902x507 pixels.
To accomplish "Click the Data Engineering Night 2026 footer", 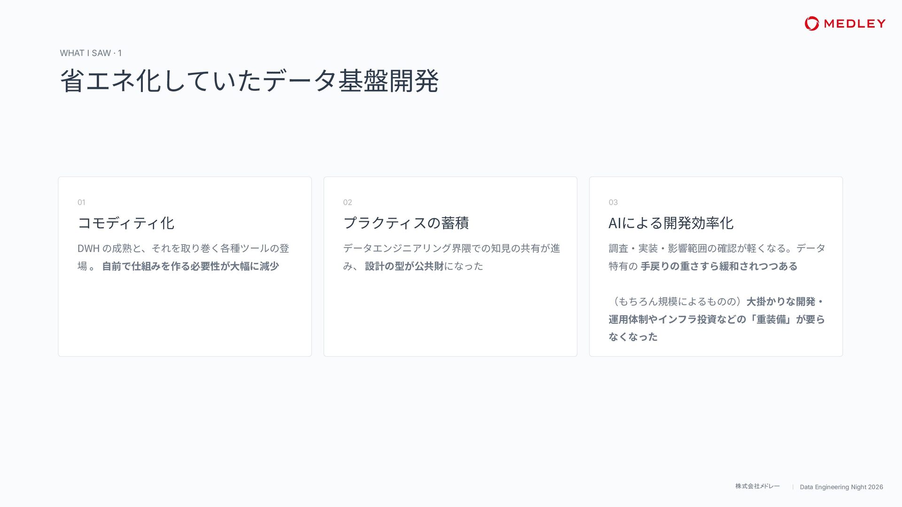I will (841, 487).
